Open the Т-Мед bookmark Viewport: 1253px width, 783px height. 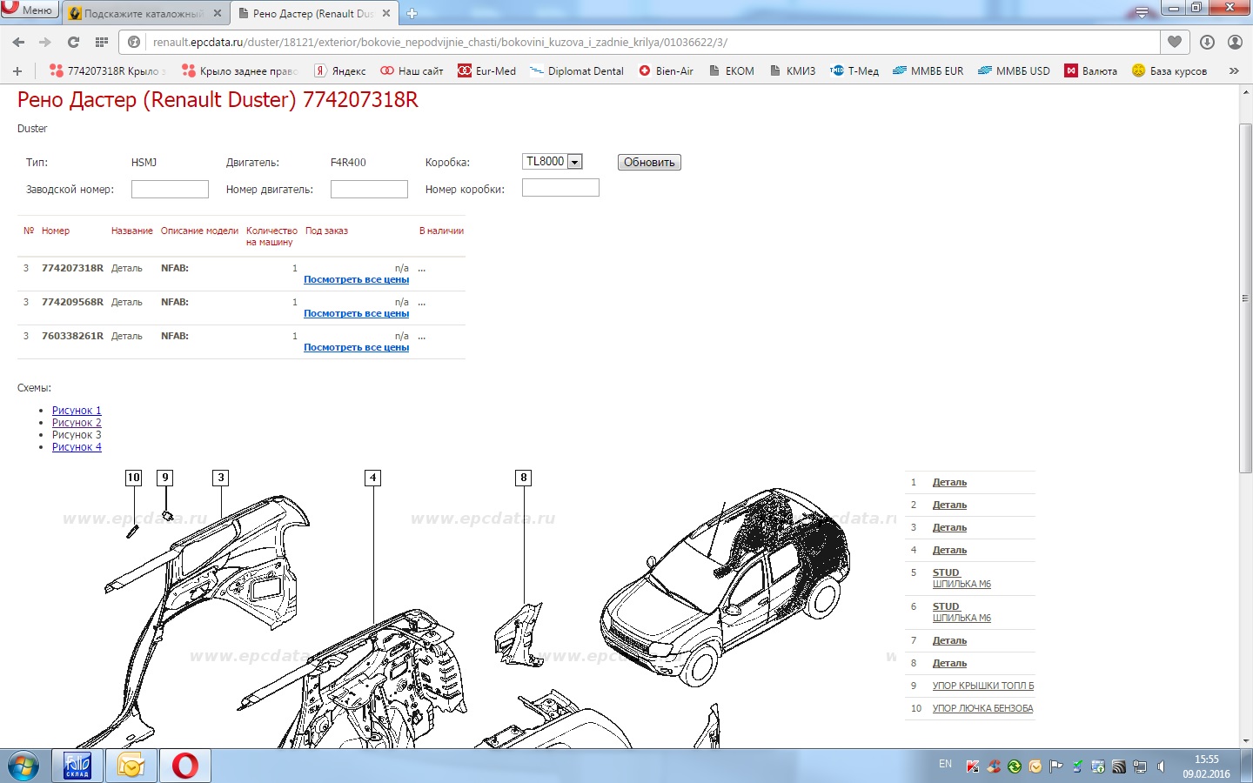click(x=854, y=70)
